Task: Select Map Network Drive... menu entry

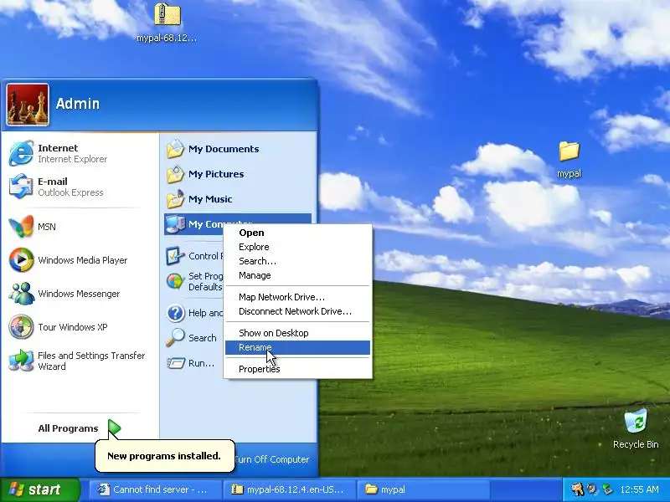Action: tap(297, 297)
